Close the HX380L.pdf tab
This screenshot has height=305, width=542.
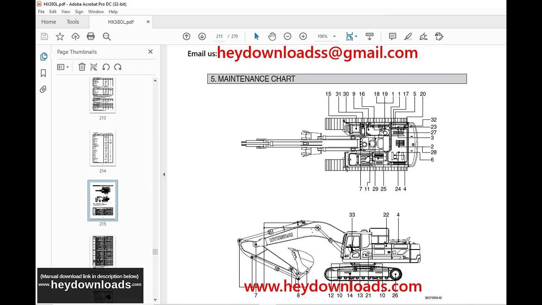point(148,22)
